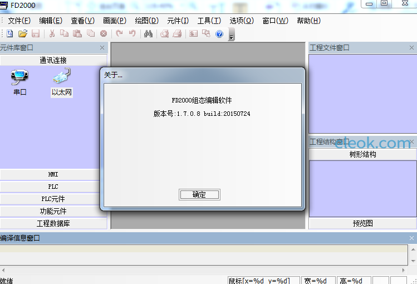
Task: Click the binoculars Find icon
Action: point(148,34)
